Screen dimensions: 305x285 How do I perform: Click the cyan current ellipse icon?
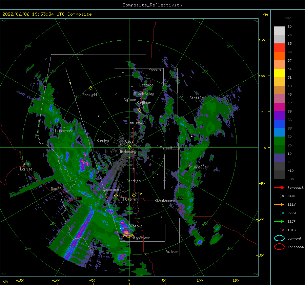click(279, 238)
